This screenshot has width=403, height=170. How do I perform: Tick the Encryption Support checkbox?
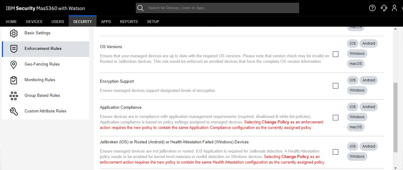(336, 86)
